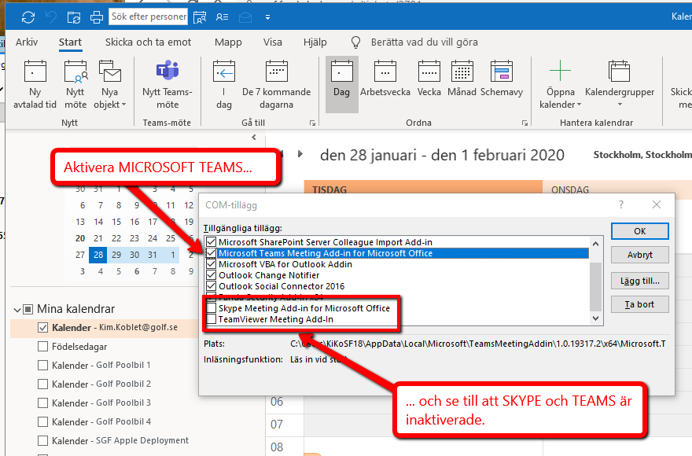Check the Födelsedagar calendar

(x=42, y=347)
